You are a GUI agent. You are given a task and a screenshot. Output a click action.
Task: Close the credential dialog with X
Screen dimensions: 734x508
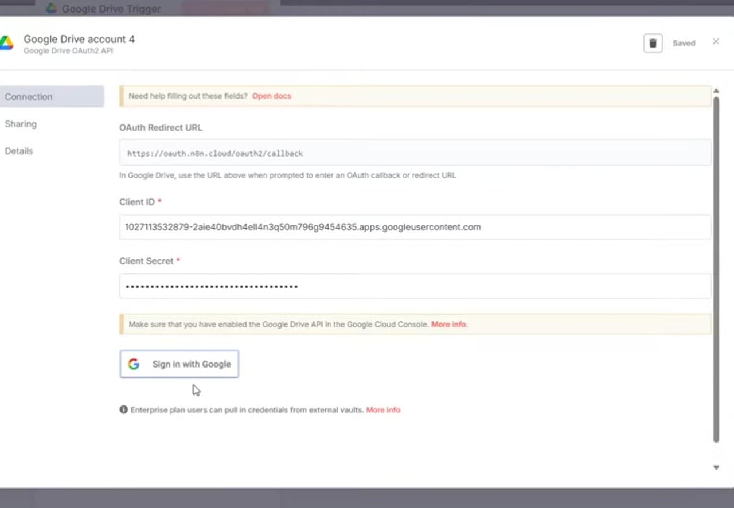point(716,41)
